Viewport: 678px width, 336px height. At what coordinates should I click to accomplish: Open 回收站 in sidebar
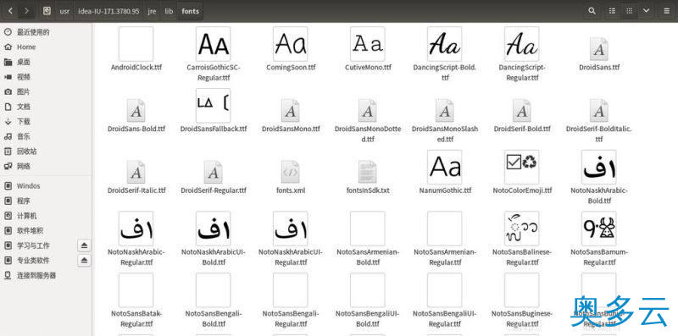[46, 151]
